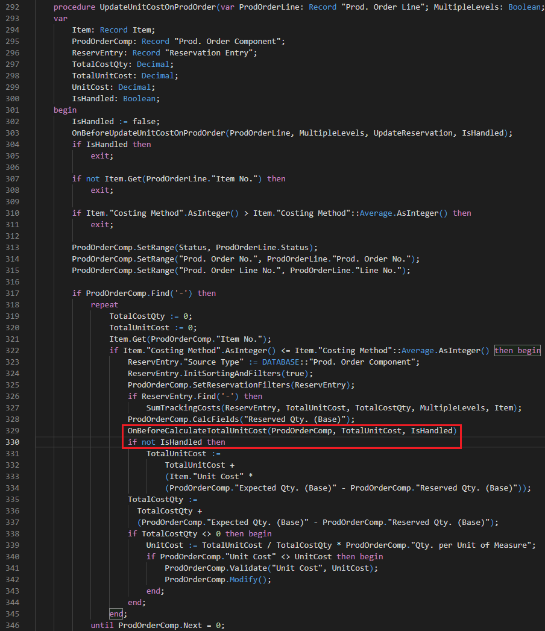Click the repeat keyword on line 318
The width and height of the screenshot is (545, 631).
pyautogui.click(x=104, y=304)
